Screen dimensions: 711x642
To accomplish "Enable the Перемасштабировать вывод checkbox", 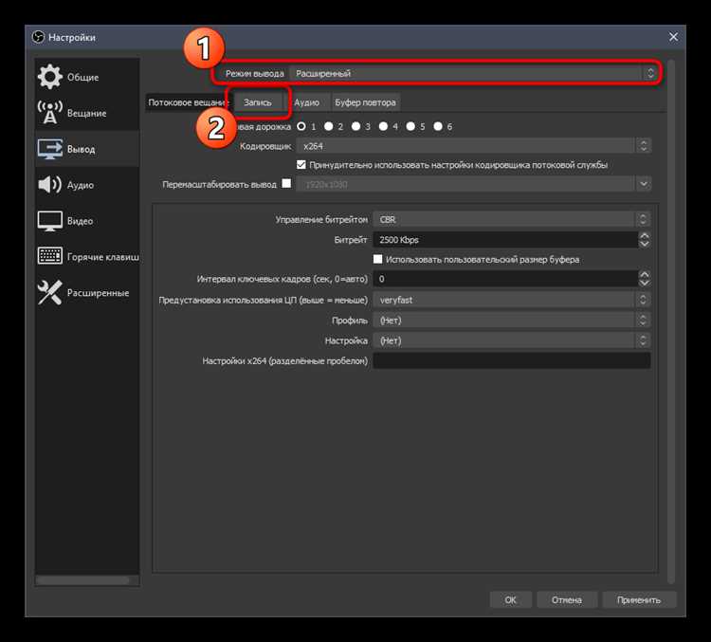I will (x=286, y=184).
